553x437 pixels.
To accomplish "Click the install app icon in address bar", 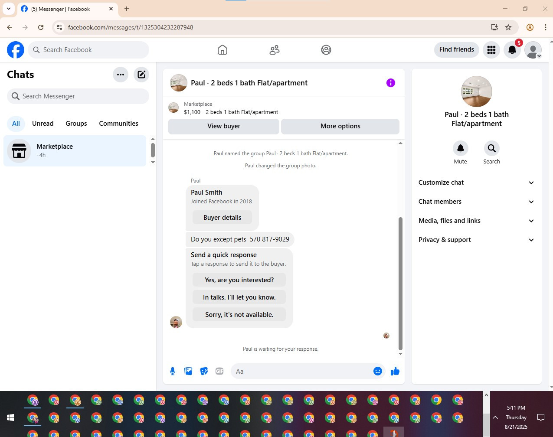I will (x=494, y=27).
